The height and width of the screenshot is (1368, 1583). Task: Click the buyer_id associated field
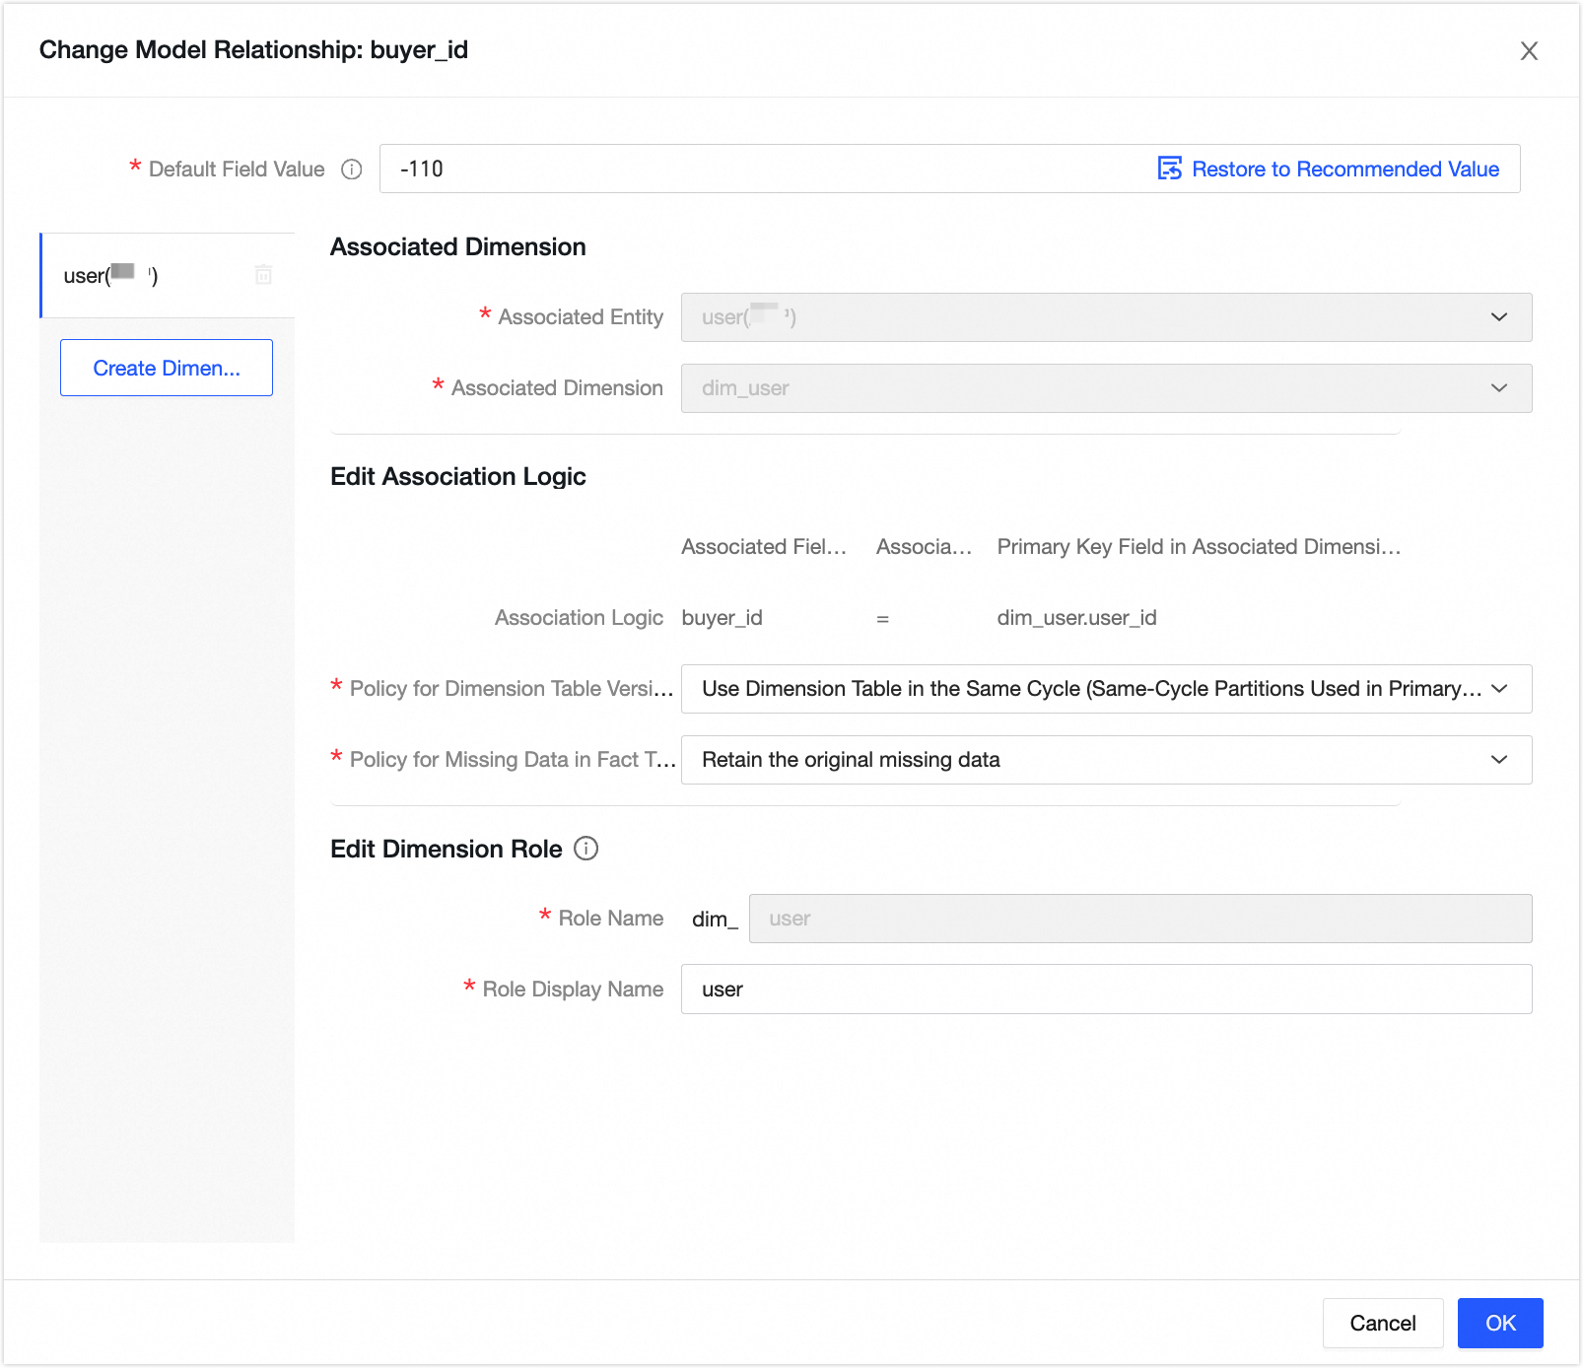pos(723,618)
